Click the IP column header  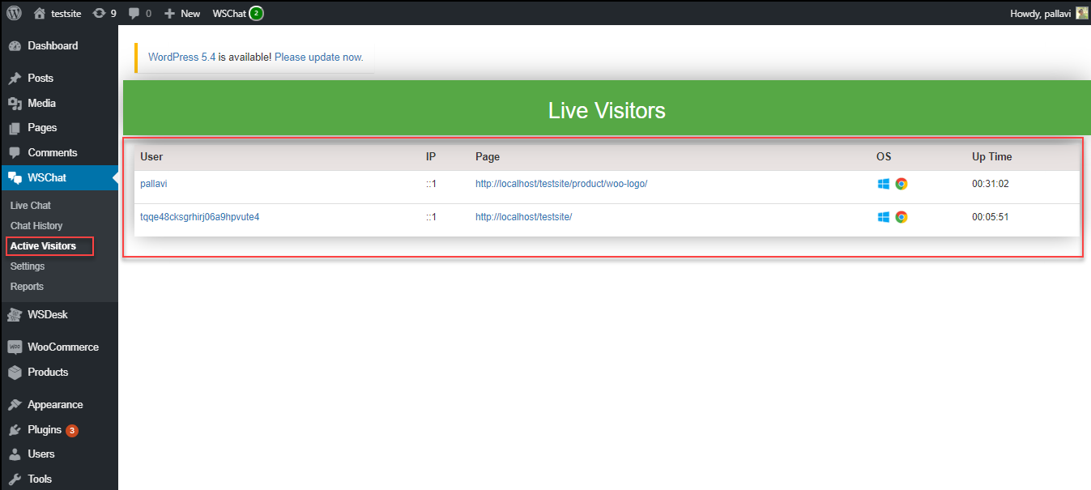tap(431, 157)
